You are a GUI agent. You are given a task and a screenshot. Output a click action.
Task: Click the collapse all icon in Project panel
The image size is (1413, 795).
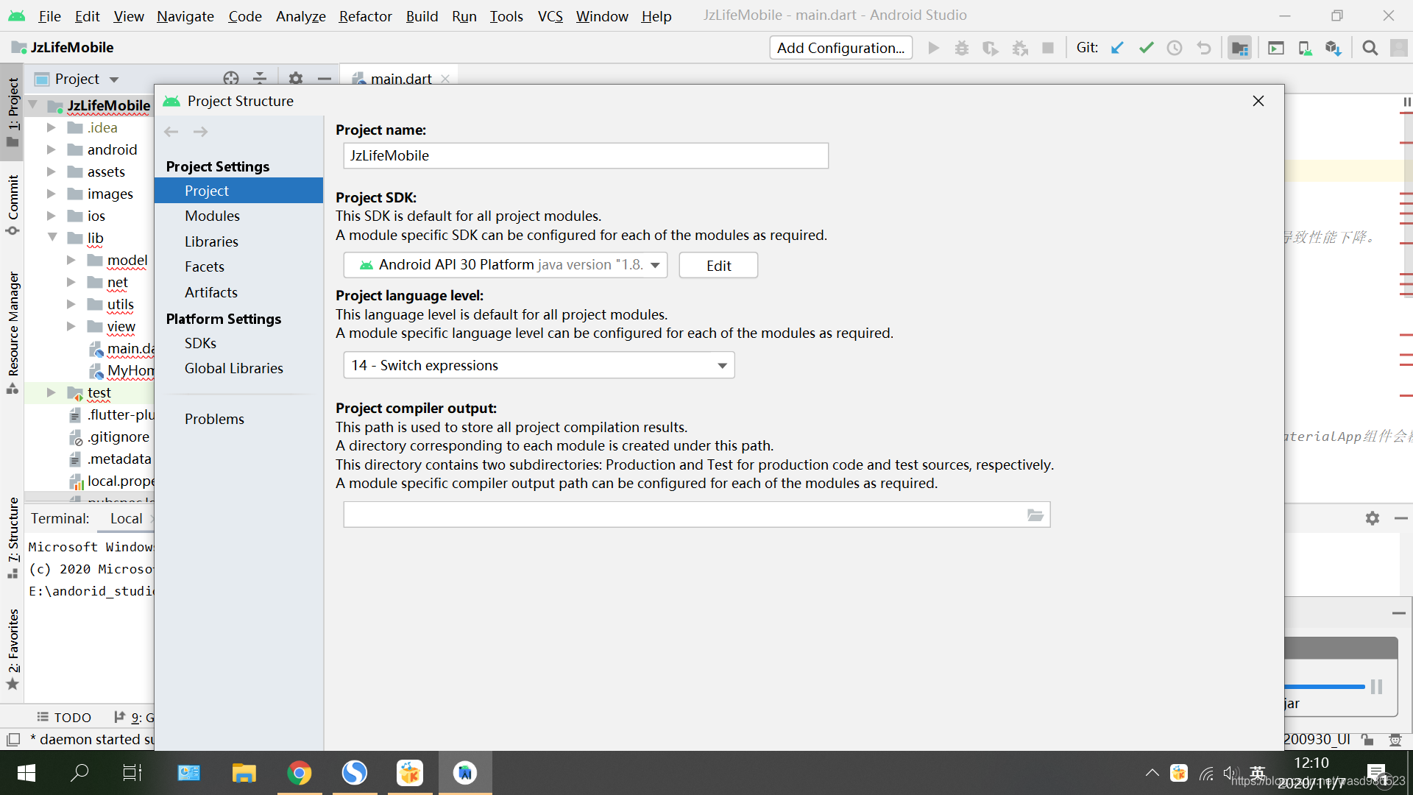[260, 78]
